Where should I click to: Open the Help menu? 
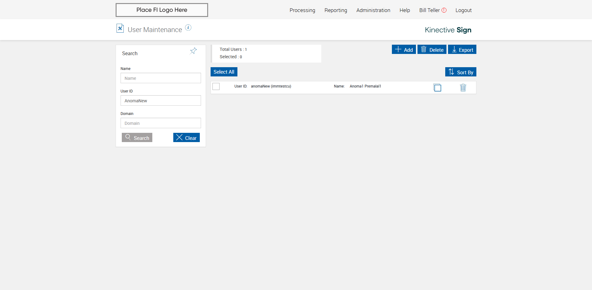405,10
